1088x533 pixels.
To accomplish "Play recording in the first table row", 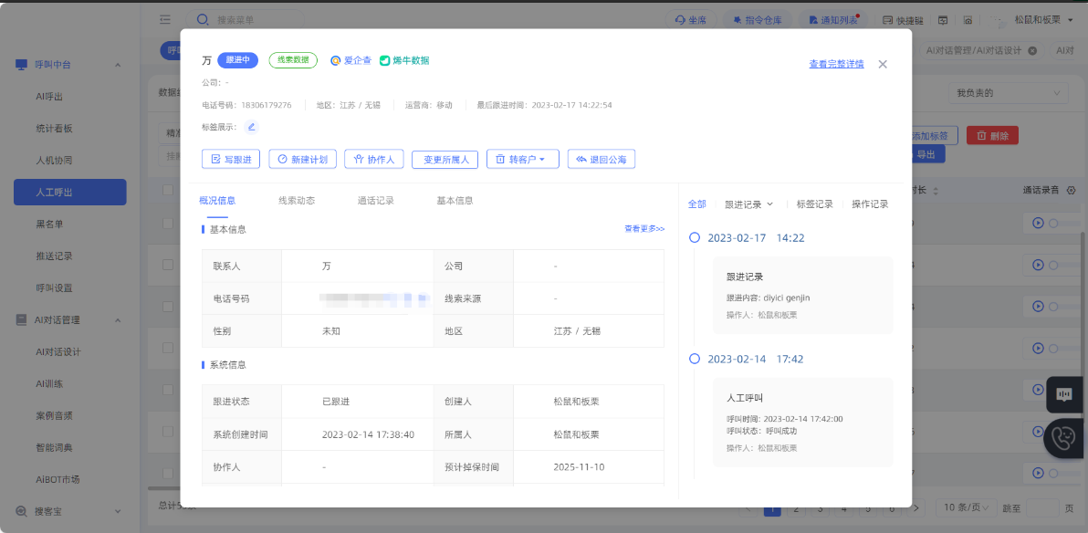I will pyautogui.click(x=1038, y=224).
